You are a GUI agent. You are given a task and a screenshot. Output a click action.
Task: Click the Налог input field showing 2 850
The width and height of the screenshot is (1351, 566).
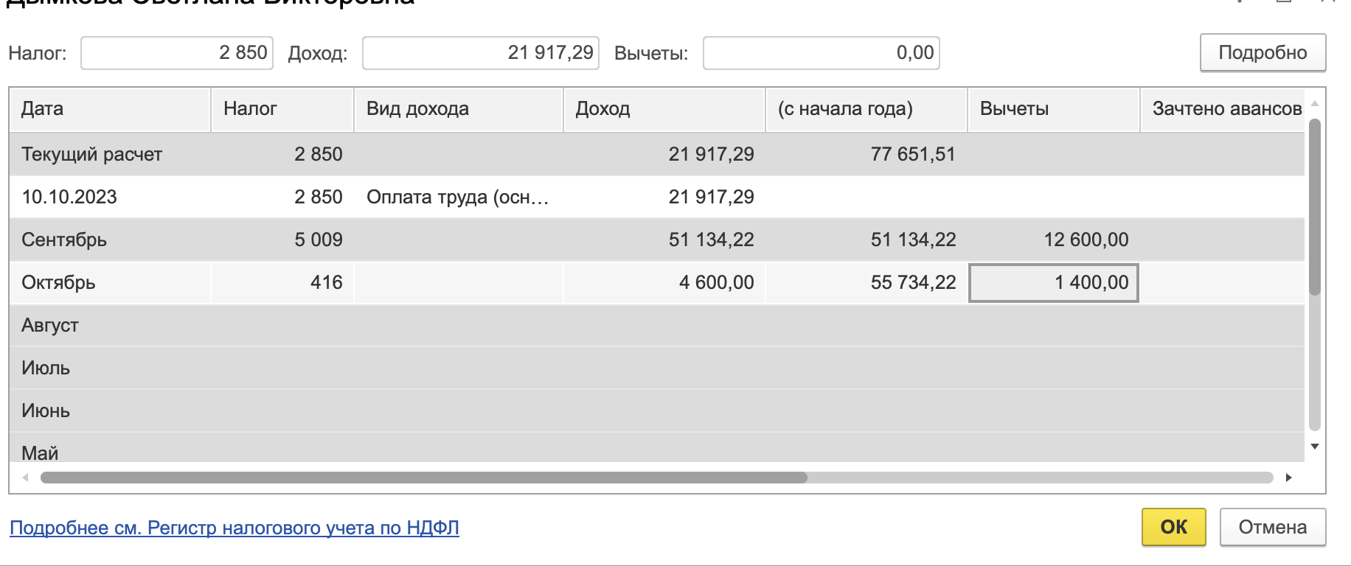(177, 53)
